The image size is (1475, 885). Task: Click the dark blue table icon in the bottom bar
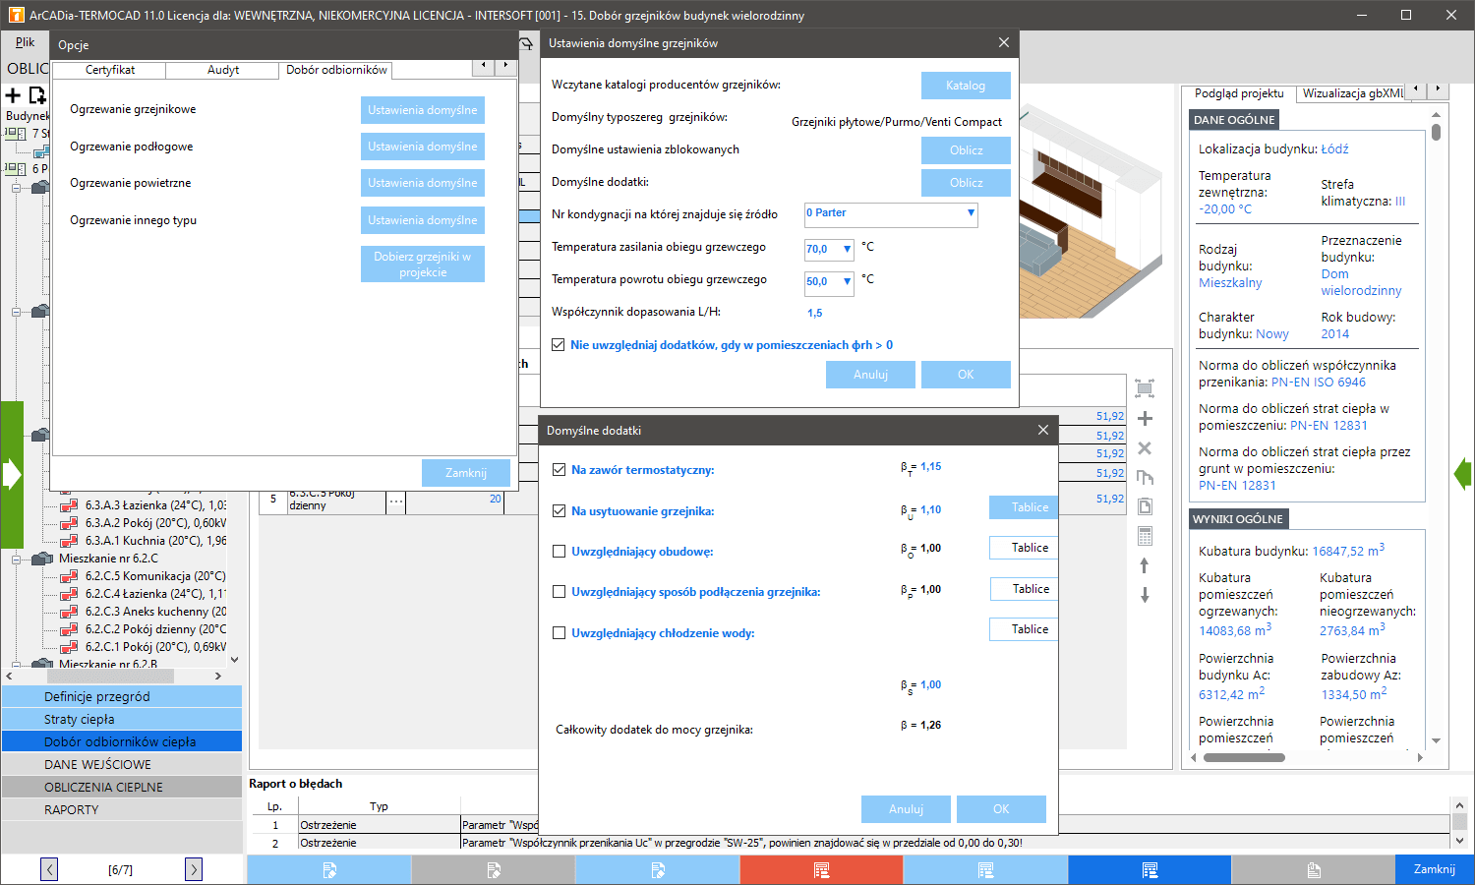(x=1149, y=870)
